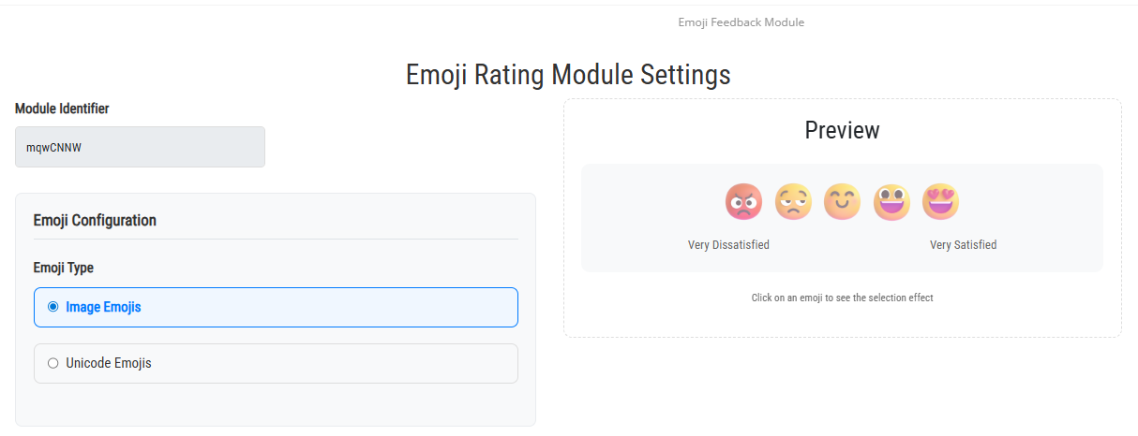Click the Emoji Configuration section heading
Viewport: 1138px width, 436px height.
point(95,221)
